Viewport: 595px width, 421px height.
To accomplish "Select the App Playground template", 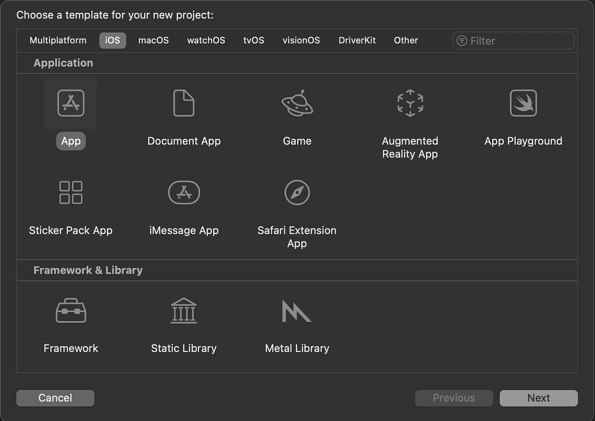I will tap(523, 103).
